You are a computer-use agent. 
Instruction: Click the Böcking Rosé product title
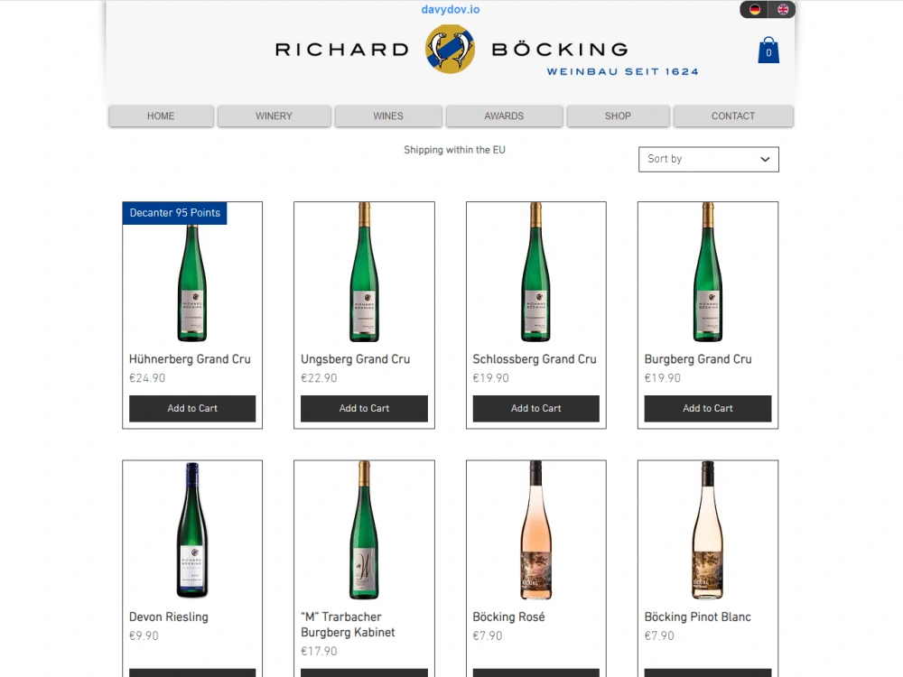click(508, 617)
